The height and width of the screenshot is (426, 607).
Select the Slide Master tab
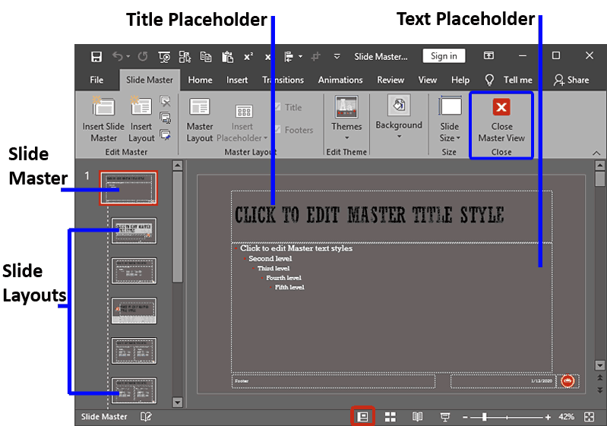(150, 80)
